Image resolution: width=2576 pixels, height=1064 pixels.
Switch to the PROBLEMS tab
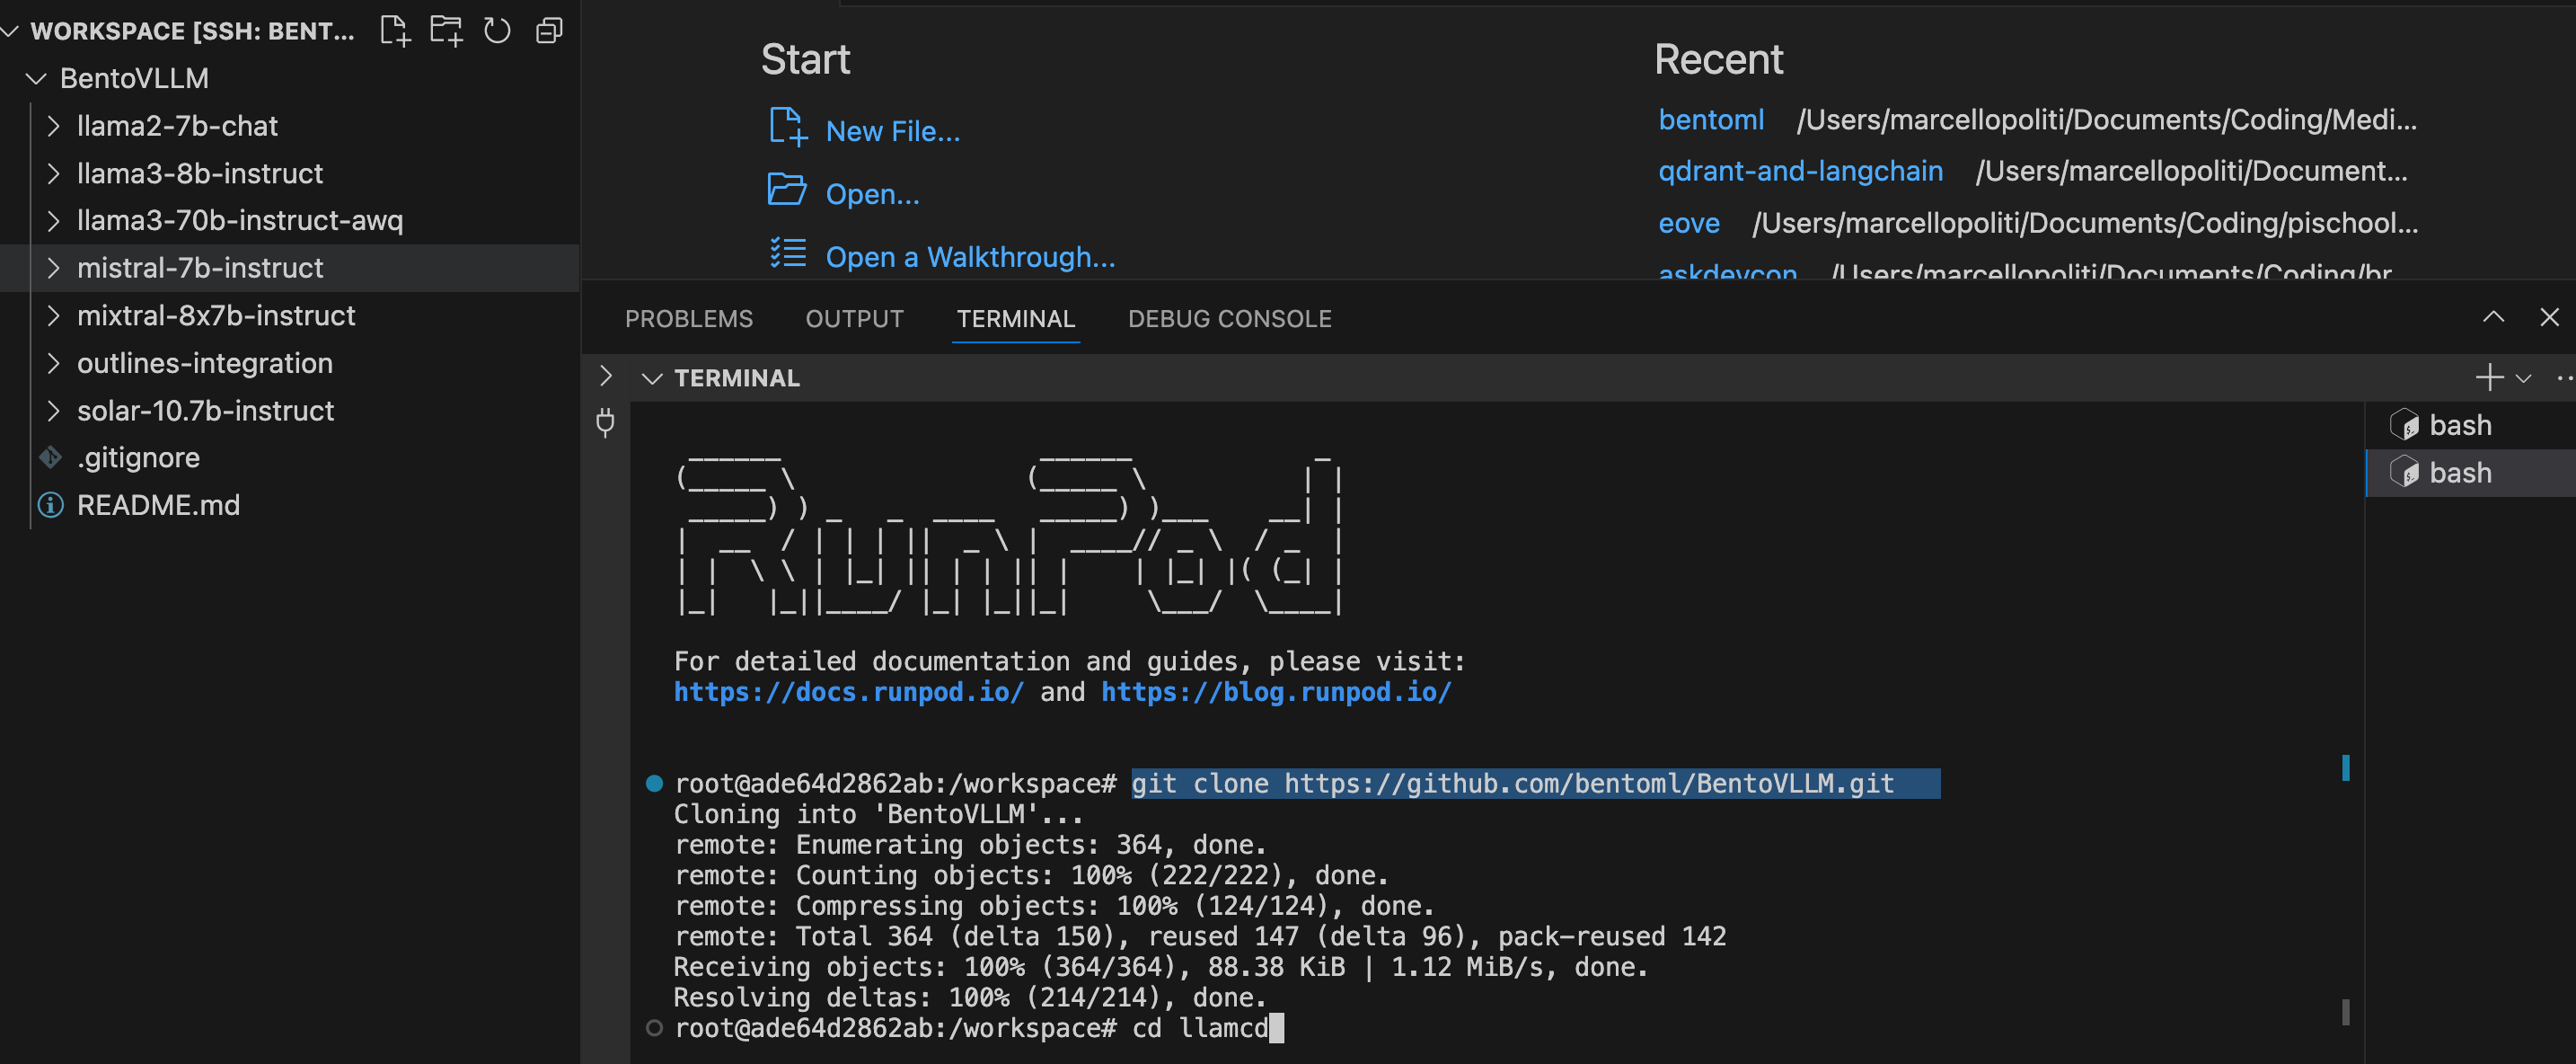[688, 318]
